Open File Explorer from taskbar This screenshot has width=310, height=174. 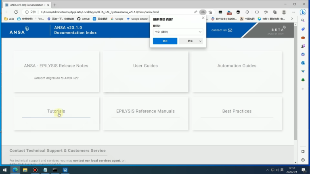pos(25,170)
